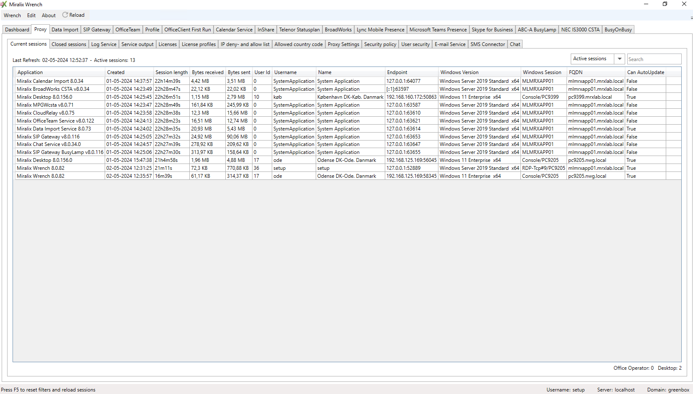Open the User security sub-tab

(x=415, y=44)
